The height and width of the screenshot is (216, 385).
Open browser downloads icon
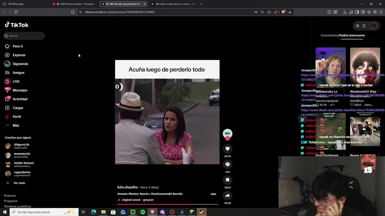tap(345, 12)
